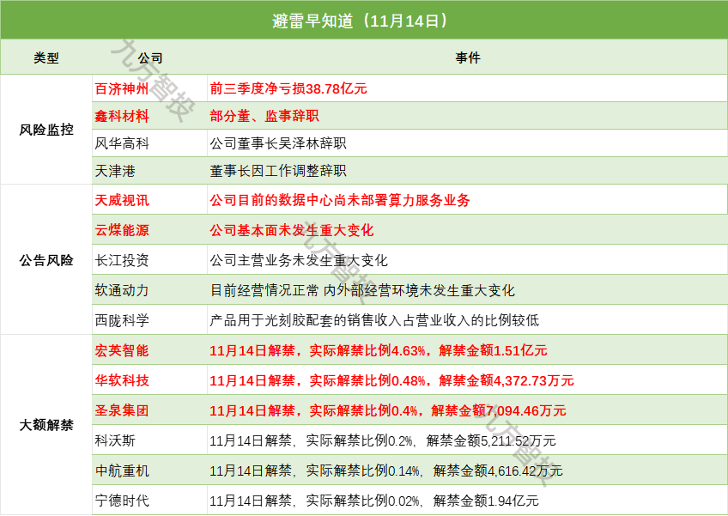Select company 软通动力

point(122,290)
